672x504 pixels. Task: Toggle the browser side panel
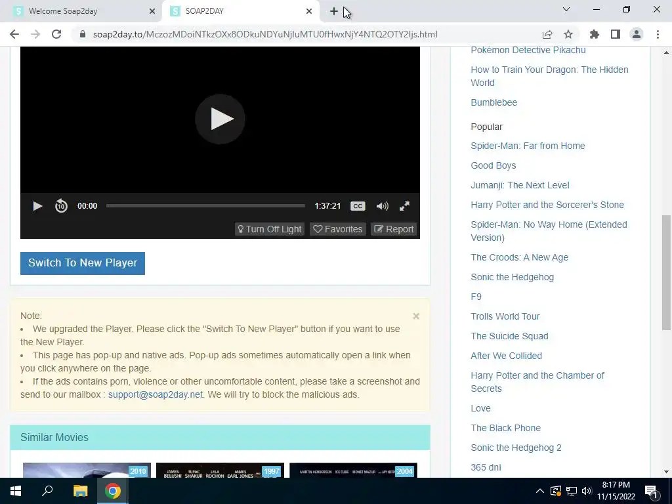(616, 34)
